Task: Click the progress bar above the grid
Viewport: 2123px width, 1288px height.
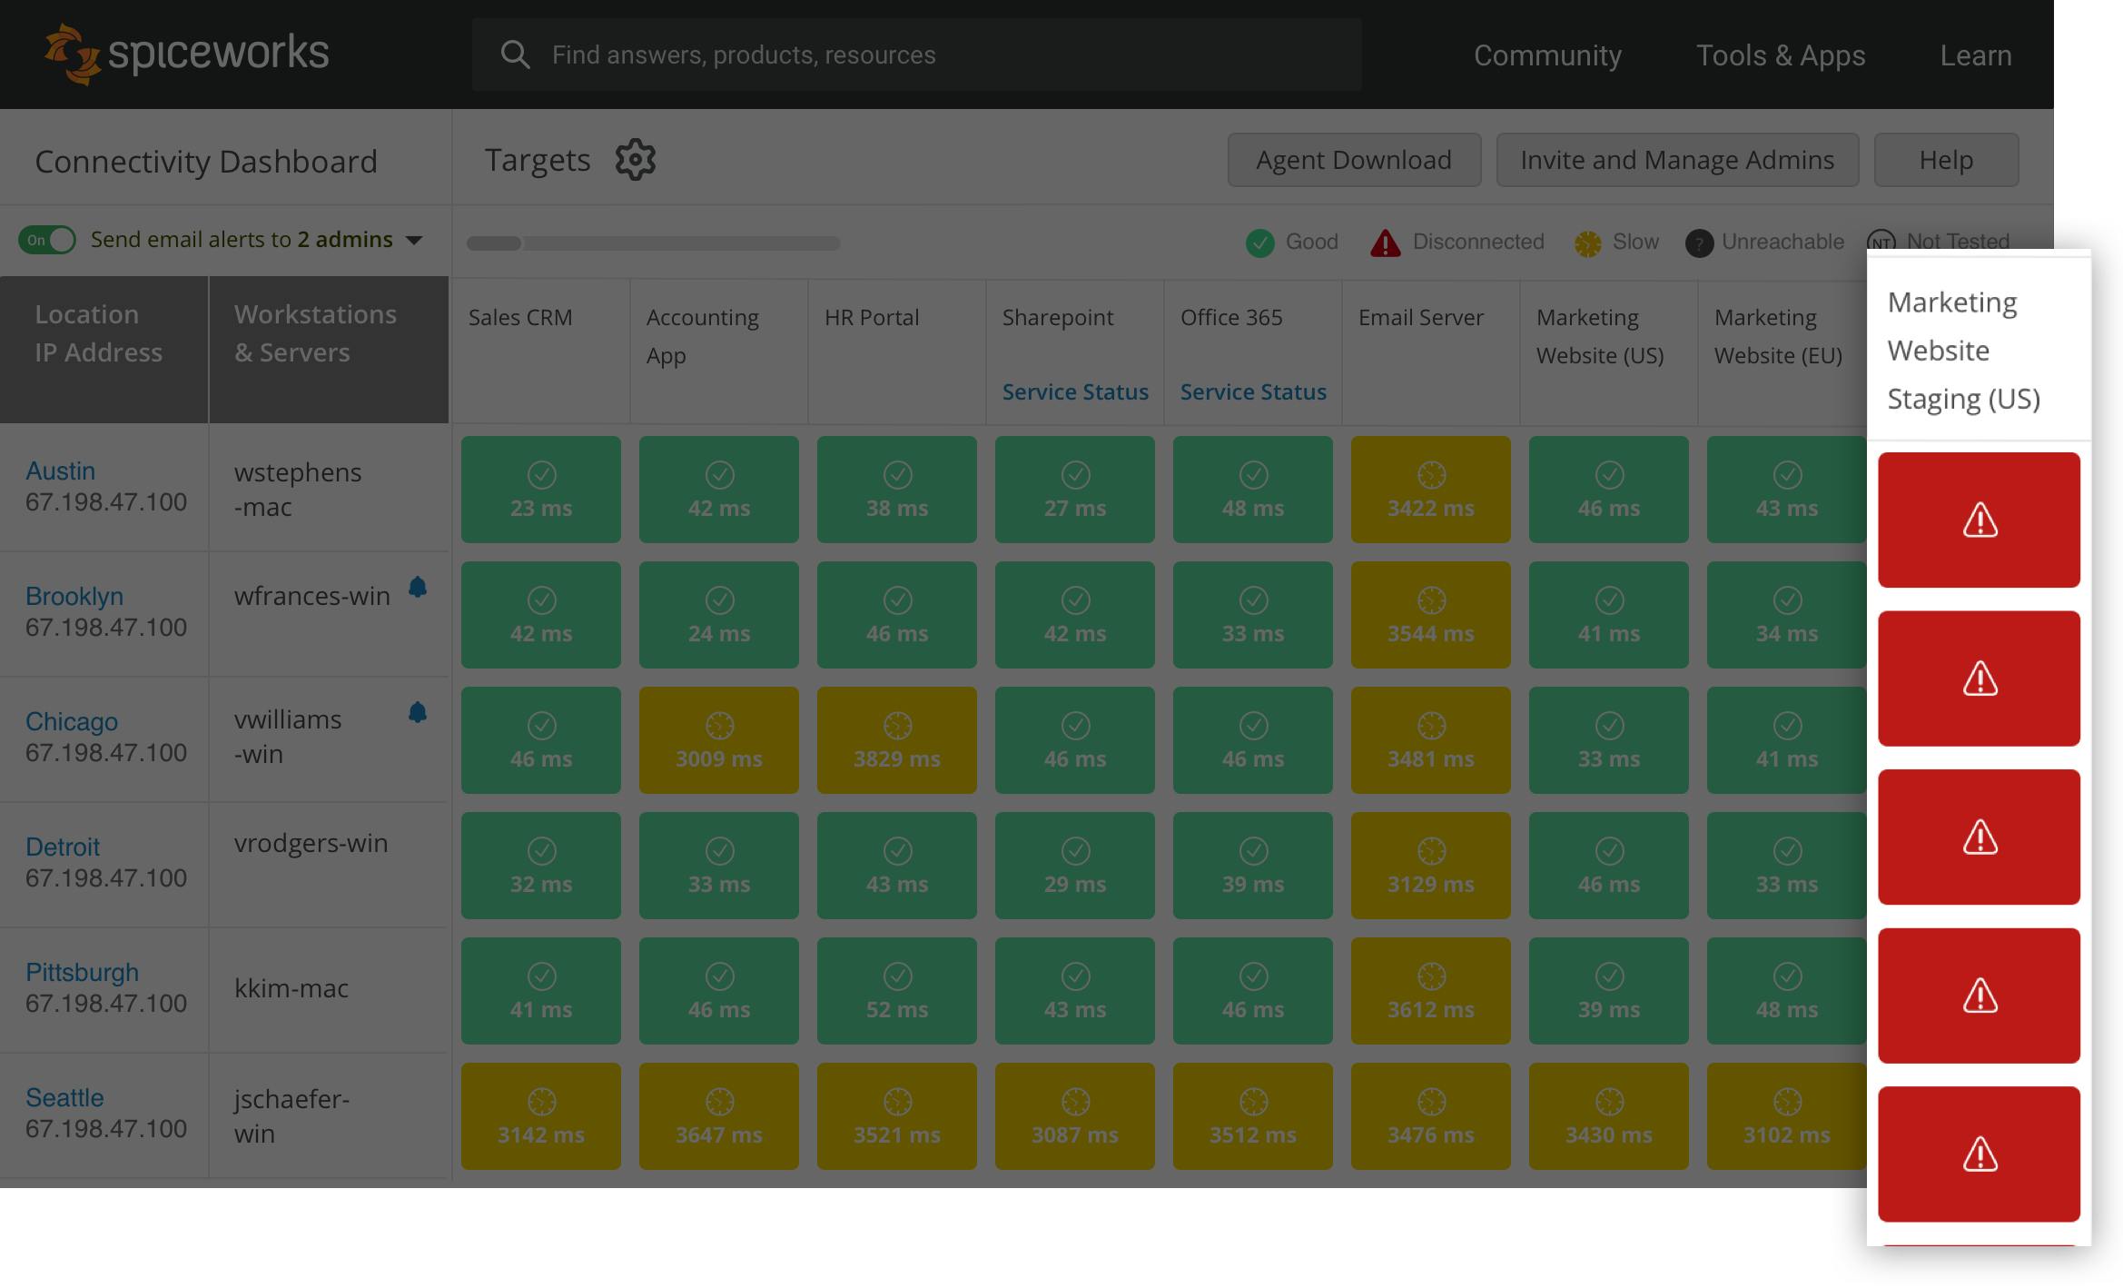Action: coord(651,243)
